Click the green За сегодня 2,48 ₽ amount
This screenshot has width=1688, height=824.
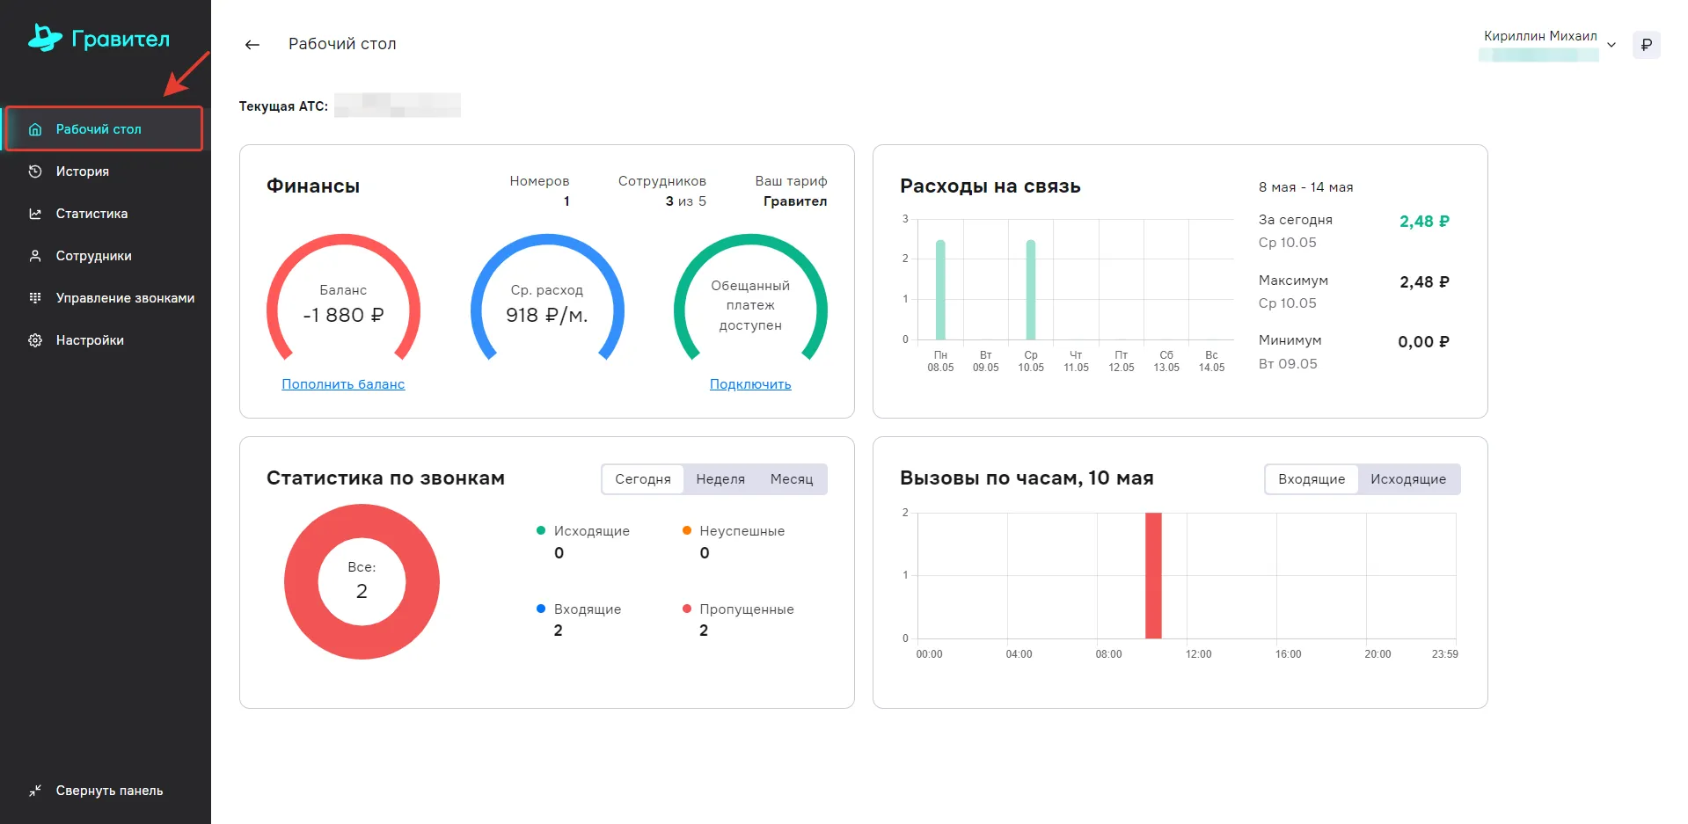click(1424, 222)
